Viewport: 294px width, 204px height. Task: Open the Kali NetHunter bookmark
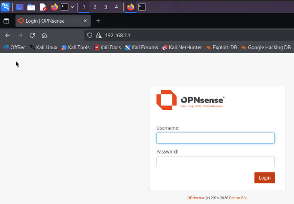[182, 47]
